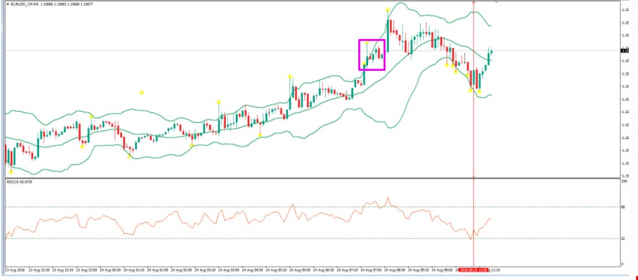The height and width of the screenshot is (280, 638).
Task: Click the chart shift triangle marker at top edge
Action: point(497,3)
